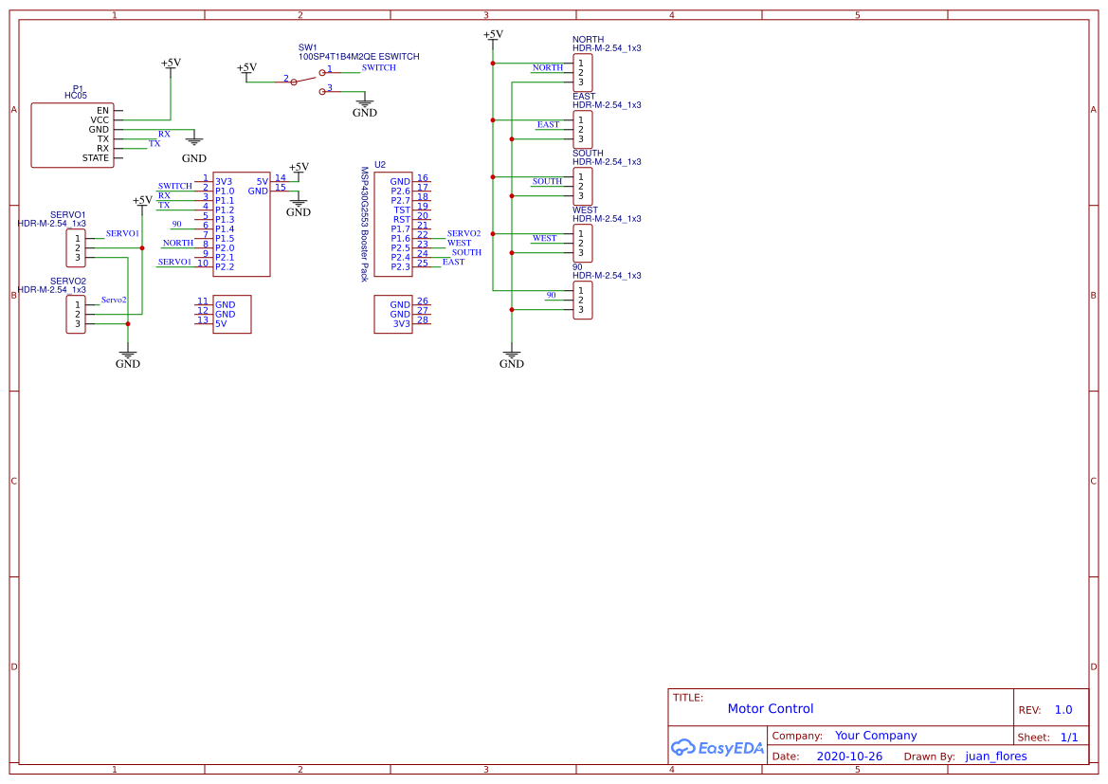This screenshot has width=1108, height=784.
Task: Click the SOUTH header pin 2
Action: 580,187
